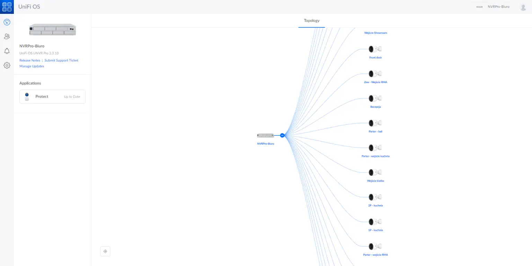Collapse the camera branches with the minus node

[x=282, y=135]
